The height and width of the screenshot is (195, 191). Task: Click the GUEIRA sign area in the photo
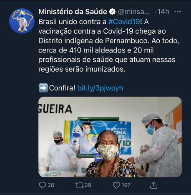click(x=55, y=109)
